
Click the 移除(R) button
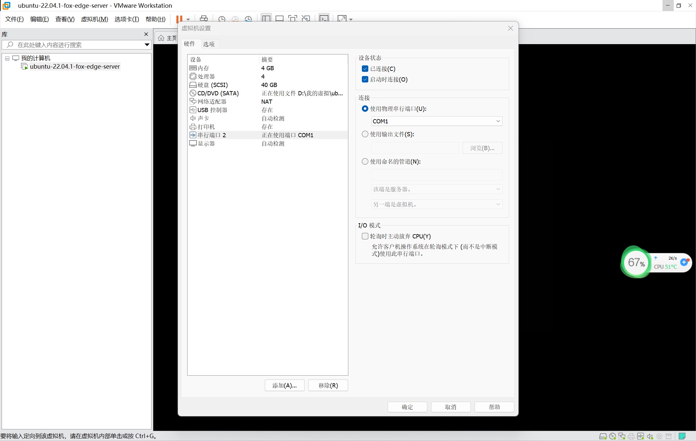click(x=328, y=385)
